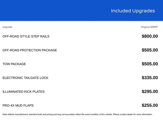This screenshot has width=163, height=122.
Task: Click the $505.00 price for Off-Road Protection Package
Action: pyautogui.click(x=150, y=50)
